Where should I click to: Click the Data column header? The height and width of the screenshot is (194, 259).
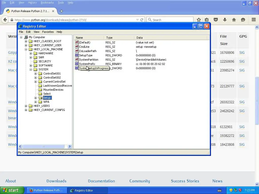(x=171, y=38)
